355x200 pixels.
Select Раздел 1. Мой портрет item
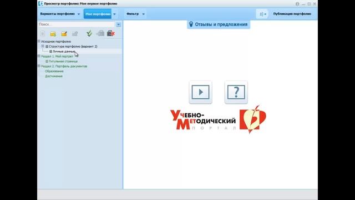(x=57, y=56)
